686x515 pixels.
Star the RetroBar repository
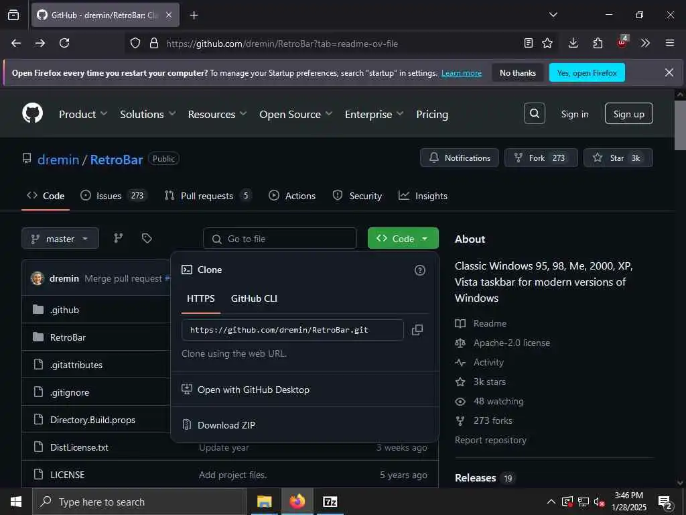(618, 158)
